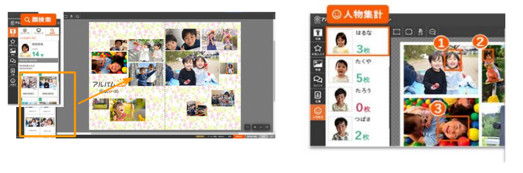Open 背景 picture icon in 人物集計 window sidebar
523x173 pixels.
318,65
